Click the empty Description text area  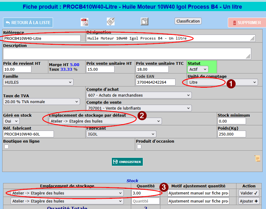click(127, 54)
